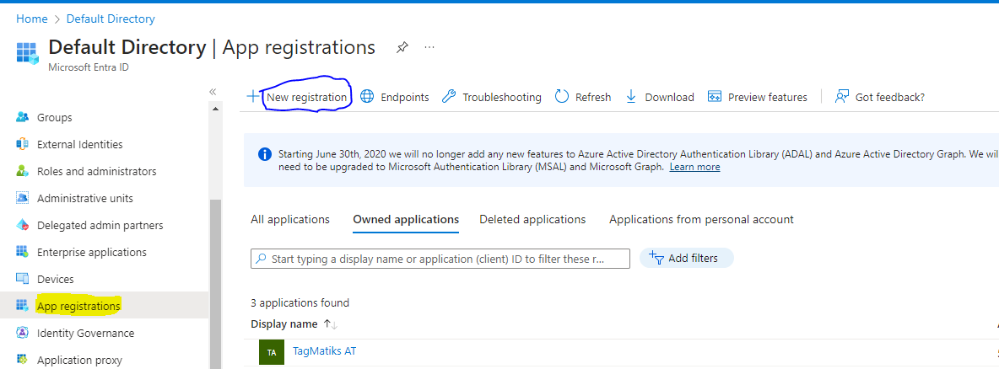
Task: Open the more options ellipsis menu
Action: point(429,48)
